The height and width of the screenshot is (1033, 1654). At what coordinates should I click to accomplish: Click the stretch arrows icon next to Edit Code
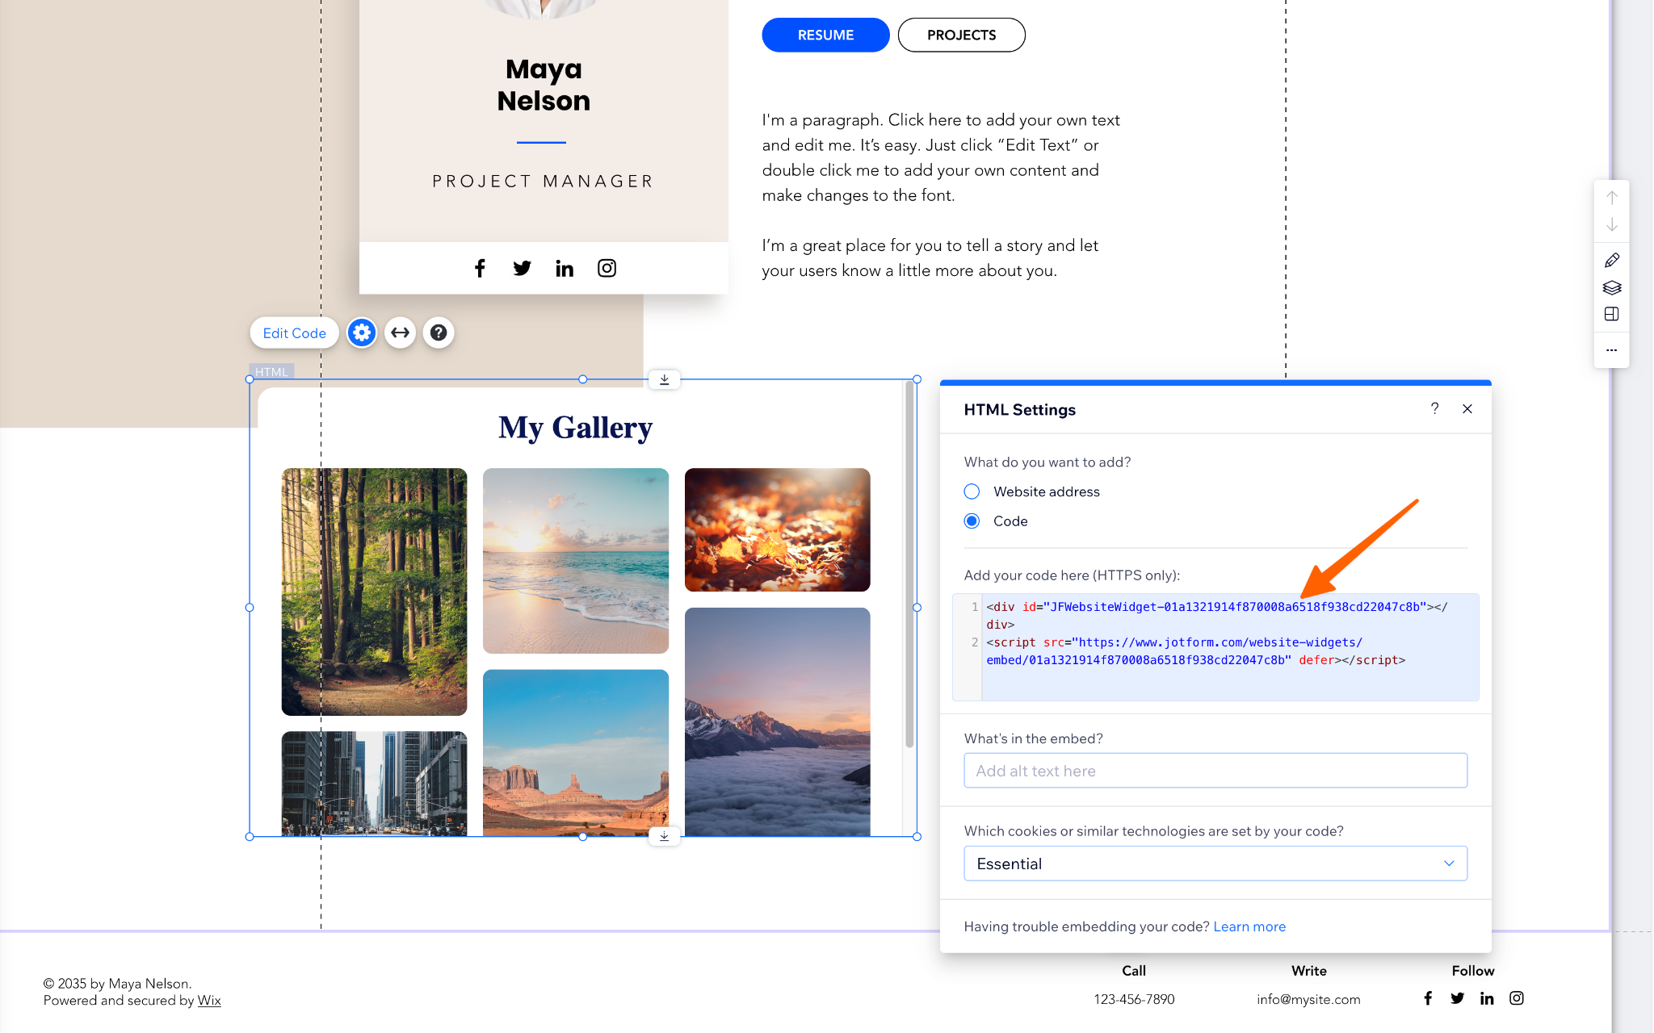(401, 332)
